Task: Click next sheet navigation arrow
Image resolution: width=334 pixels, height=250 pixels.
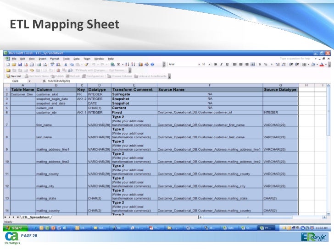Action: tap(13, 217)
